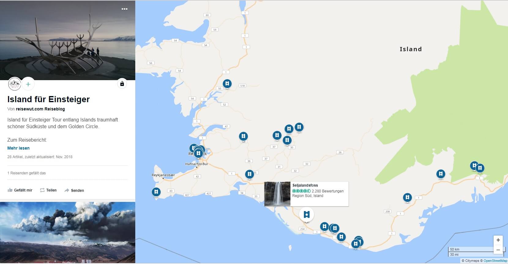Toggle Gefällt mir like button
Image resolution: width=508 pixels, height=264 pixels.
pos(20,190)
